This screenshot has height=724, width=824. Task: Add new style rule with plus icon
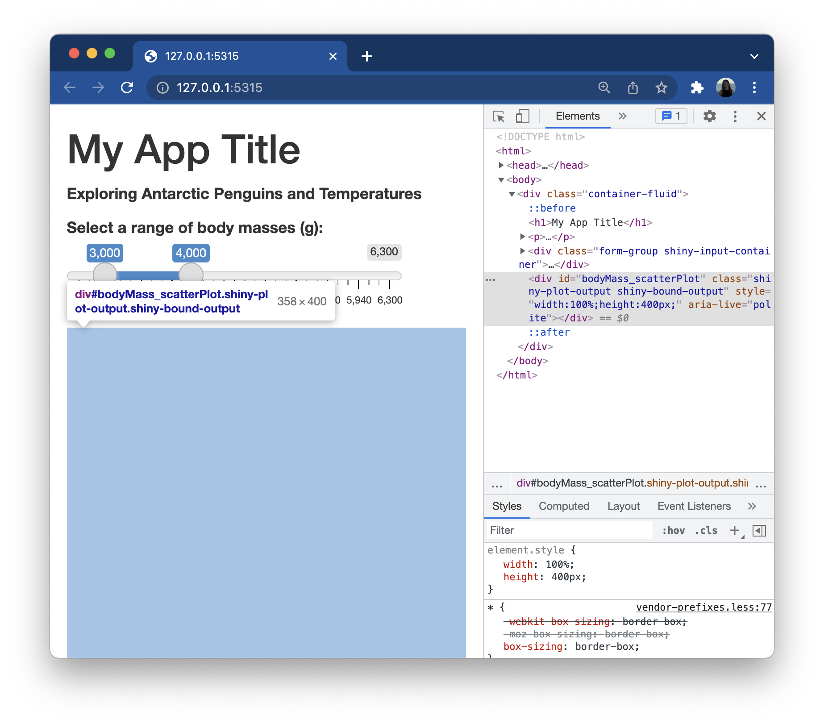(x=735, y=530)
